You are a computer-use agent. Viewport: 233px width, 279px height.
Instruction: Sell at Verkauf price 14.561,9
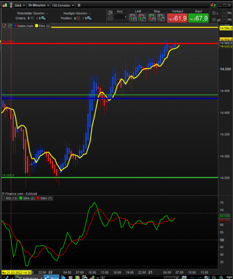coord(177,18)
